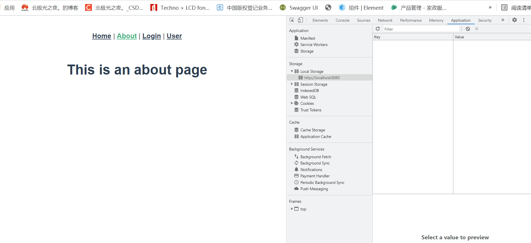Open the Application Cache item
The height and width of the screenshot is (243, 531).
pyautogui.click(x=315, y=136)
